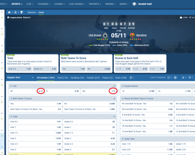Pin the Both Teams To Score market

[x=11, y=99]
